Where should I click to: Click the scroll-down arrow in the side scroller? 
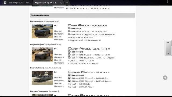(x=168, y=53)
